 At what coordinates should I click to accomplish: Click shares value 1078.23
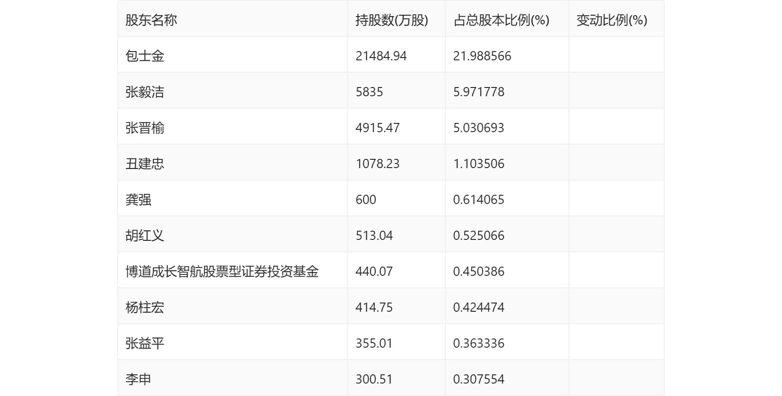click(378, 163)
